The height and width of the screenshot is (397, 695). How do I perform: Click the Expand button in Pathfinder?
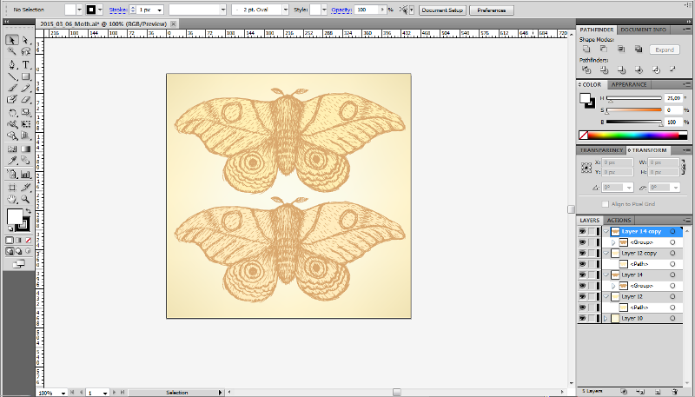[665, 50]
